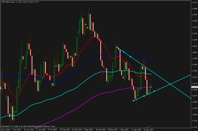
Task: Click the 1.2555 price axis label
Action: [x=195, y=52]
